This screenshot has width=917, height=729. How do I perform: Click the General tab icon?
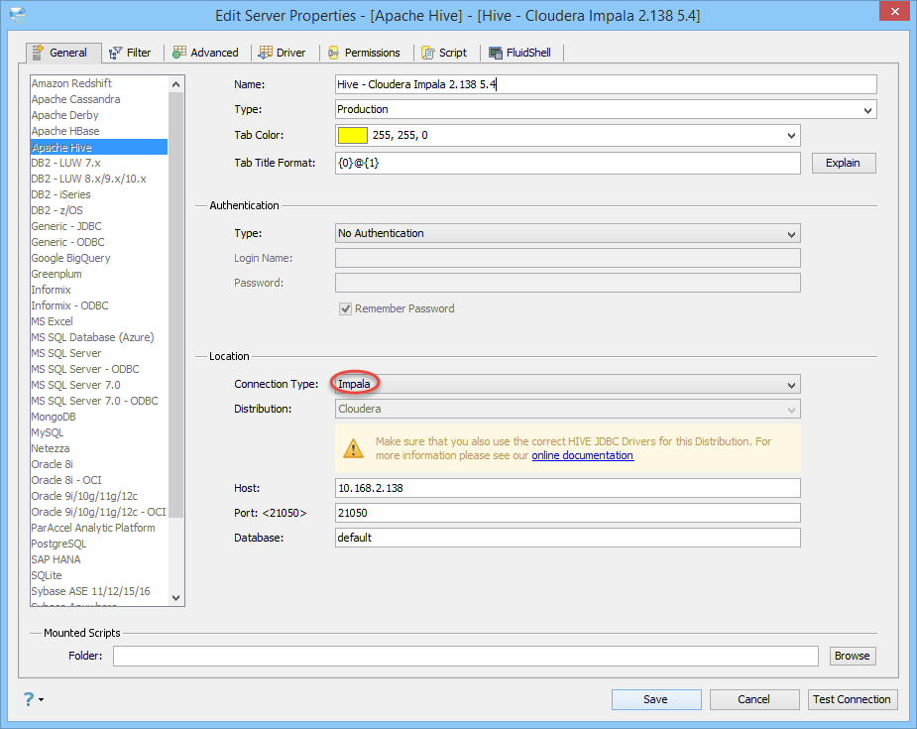tap(38, 53)
